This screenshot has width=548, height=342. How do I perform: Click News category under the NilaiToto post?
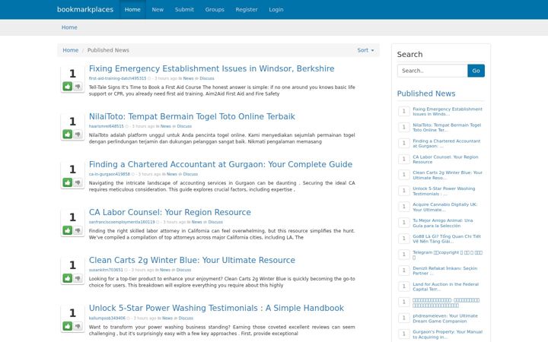tap(166, 126)
